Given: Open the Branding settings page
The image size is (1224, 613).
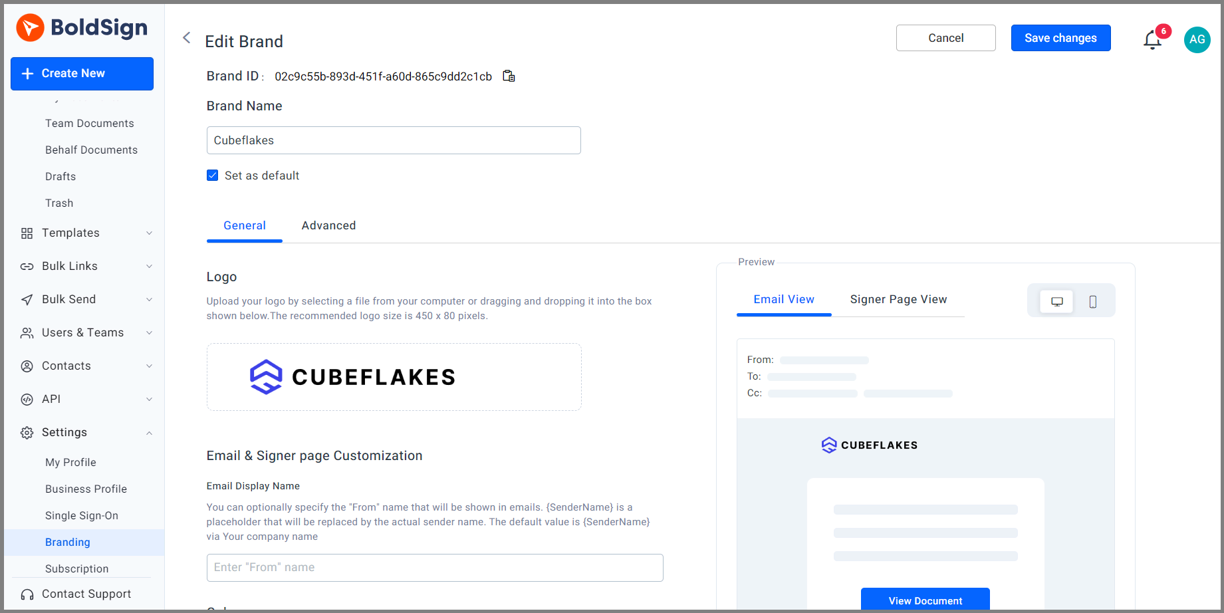Looking at the screenshot, I should tap(84, 542).
